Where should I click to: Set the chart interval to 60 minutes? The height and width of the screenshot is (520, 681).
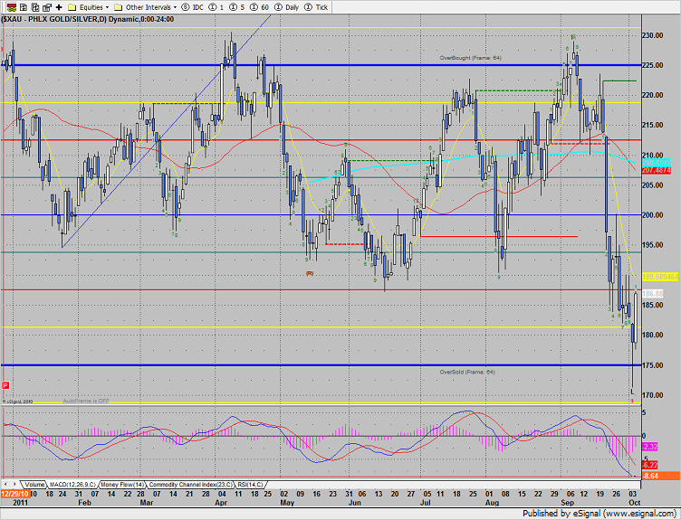[x=259, y=7]
